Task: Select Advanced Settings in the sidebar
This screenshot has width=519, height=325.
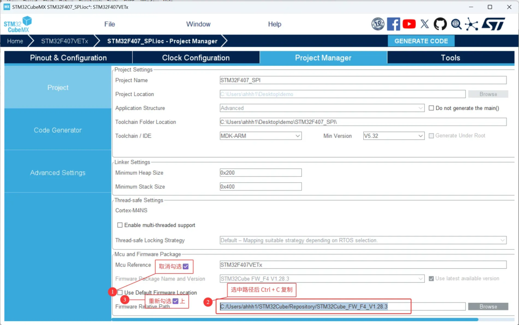Action: tap(58, 173)
